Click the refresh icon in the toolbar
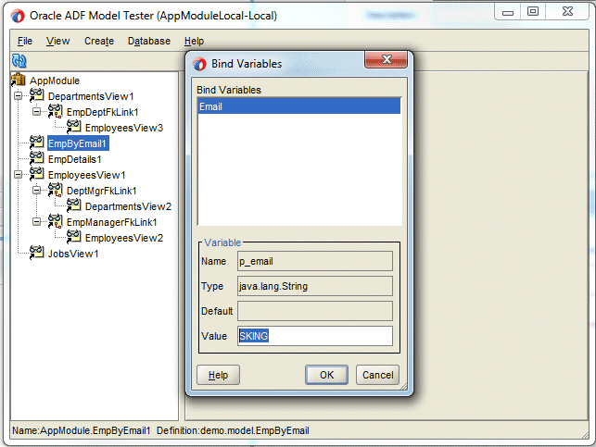The width and height of the screenshot is (596, 447). (x=19, y=61)
